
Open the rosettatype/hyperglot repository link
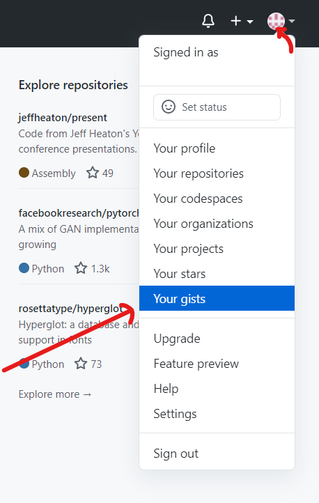(71, 309)
